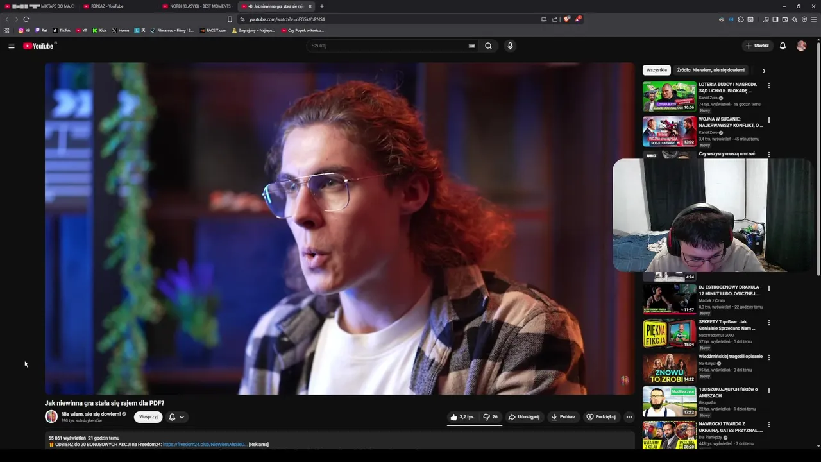Go back with the browser back arrow

point(8,19)
